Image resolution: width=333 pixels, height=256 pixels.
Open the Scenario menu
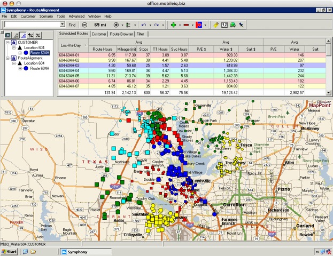coord(45,17)
